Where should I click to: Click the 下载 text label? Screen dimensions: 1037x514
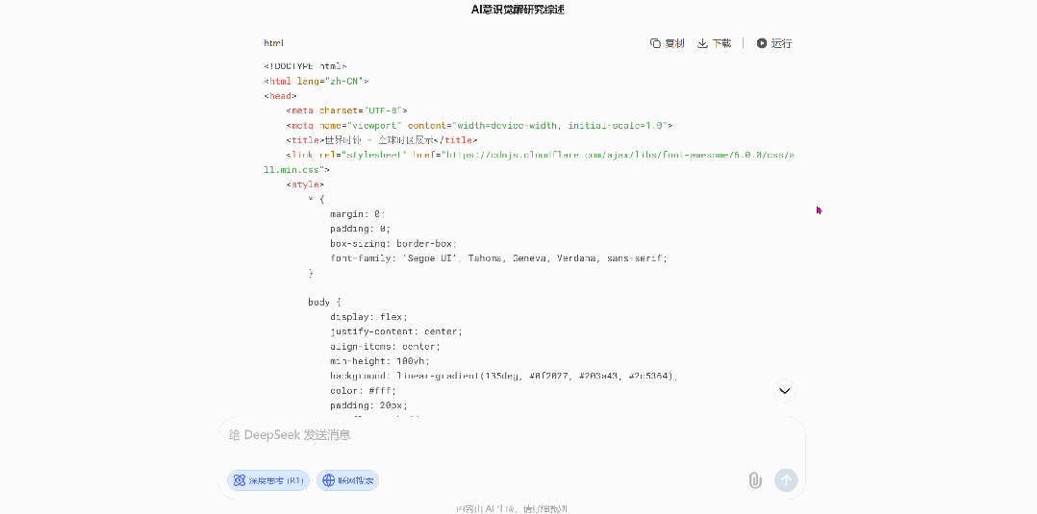tap(721, 43)
